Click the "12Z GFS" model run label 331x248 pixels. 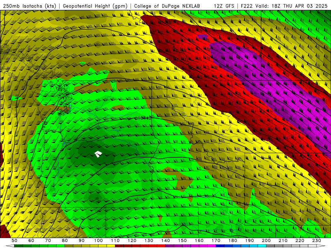pyautogui.click(x=224, y=6)
